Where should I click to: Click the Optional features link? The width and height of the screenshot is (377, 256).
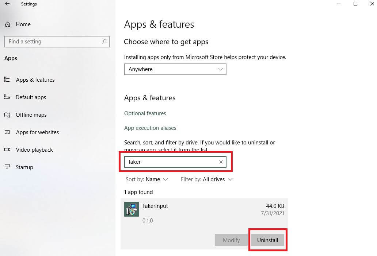[x=145, y=113]
